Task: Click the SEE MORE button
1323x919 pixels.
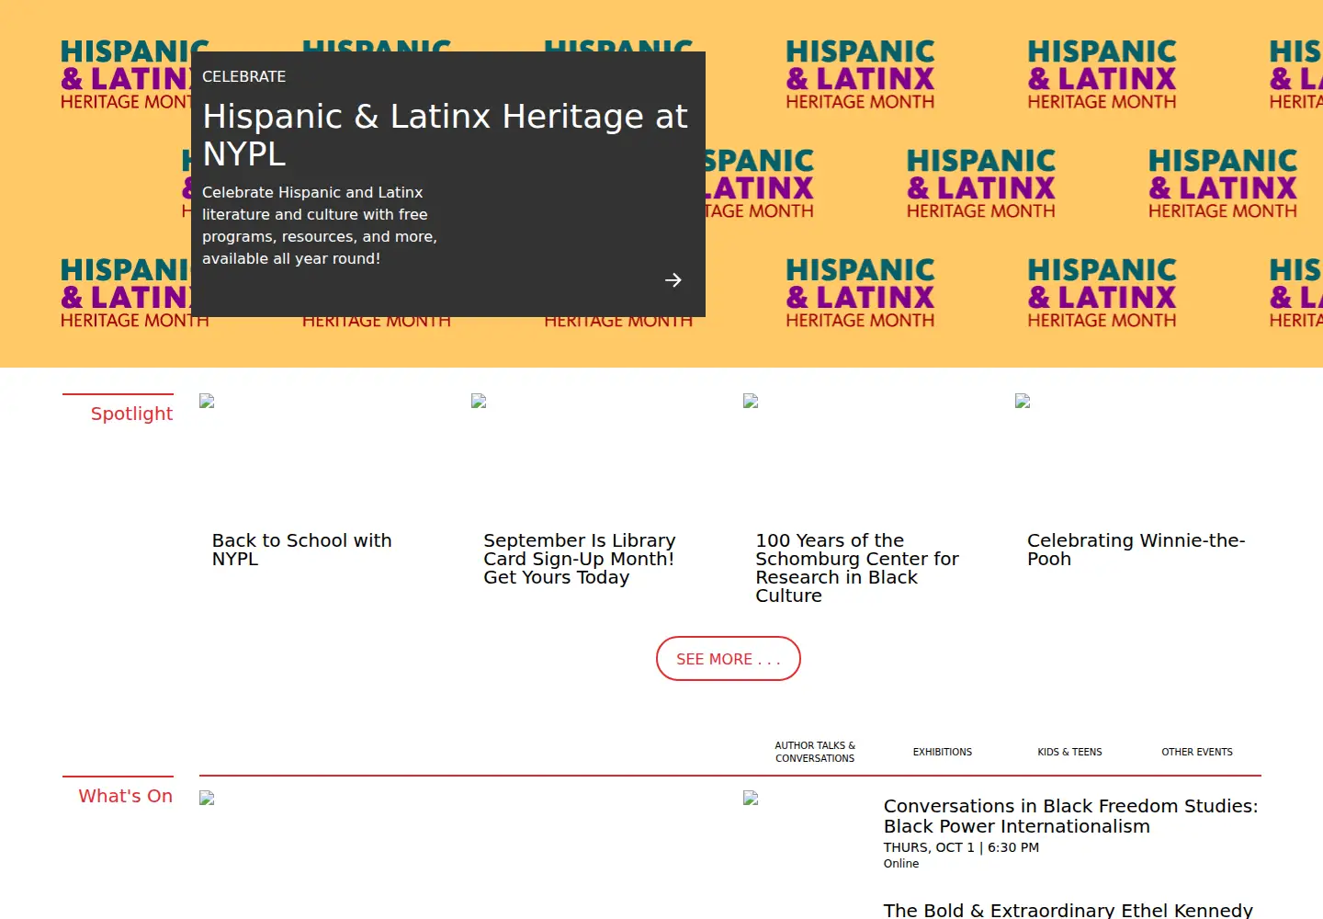Action: [729, 659]
